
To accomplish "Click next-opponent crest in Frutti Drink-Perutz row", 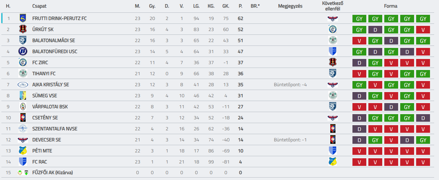I will pyautogui.click(x=332, y=18).
